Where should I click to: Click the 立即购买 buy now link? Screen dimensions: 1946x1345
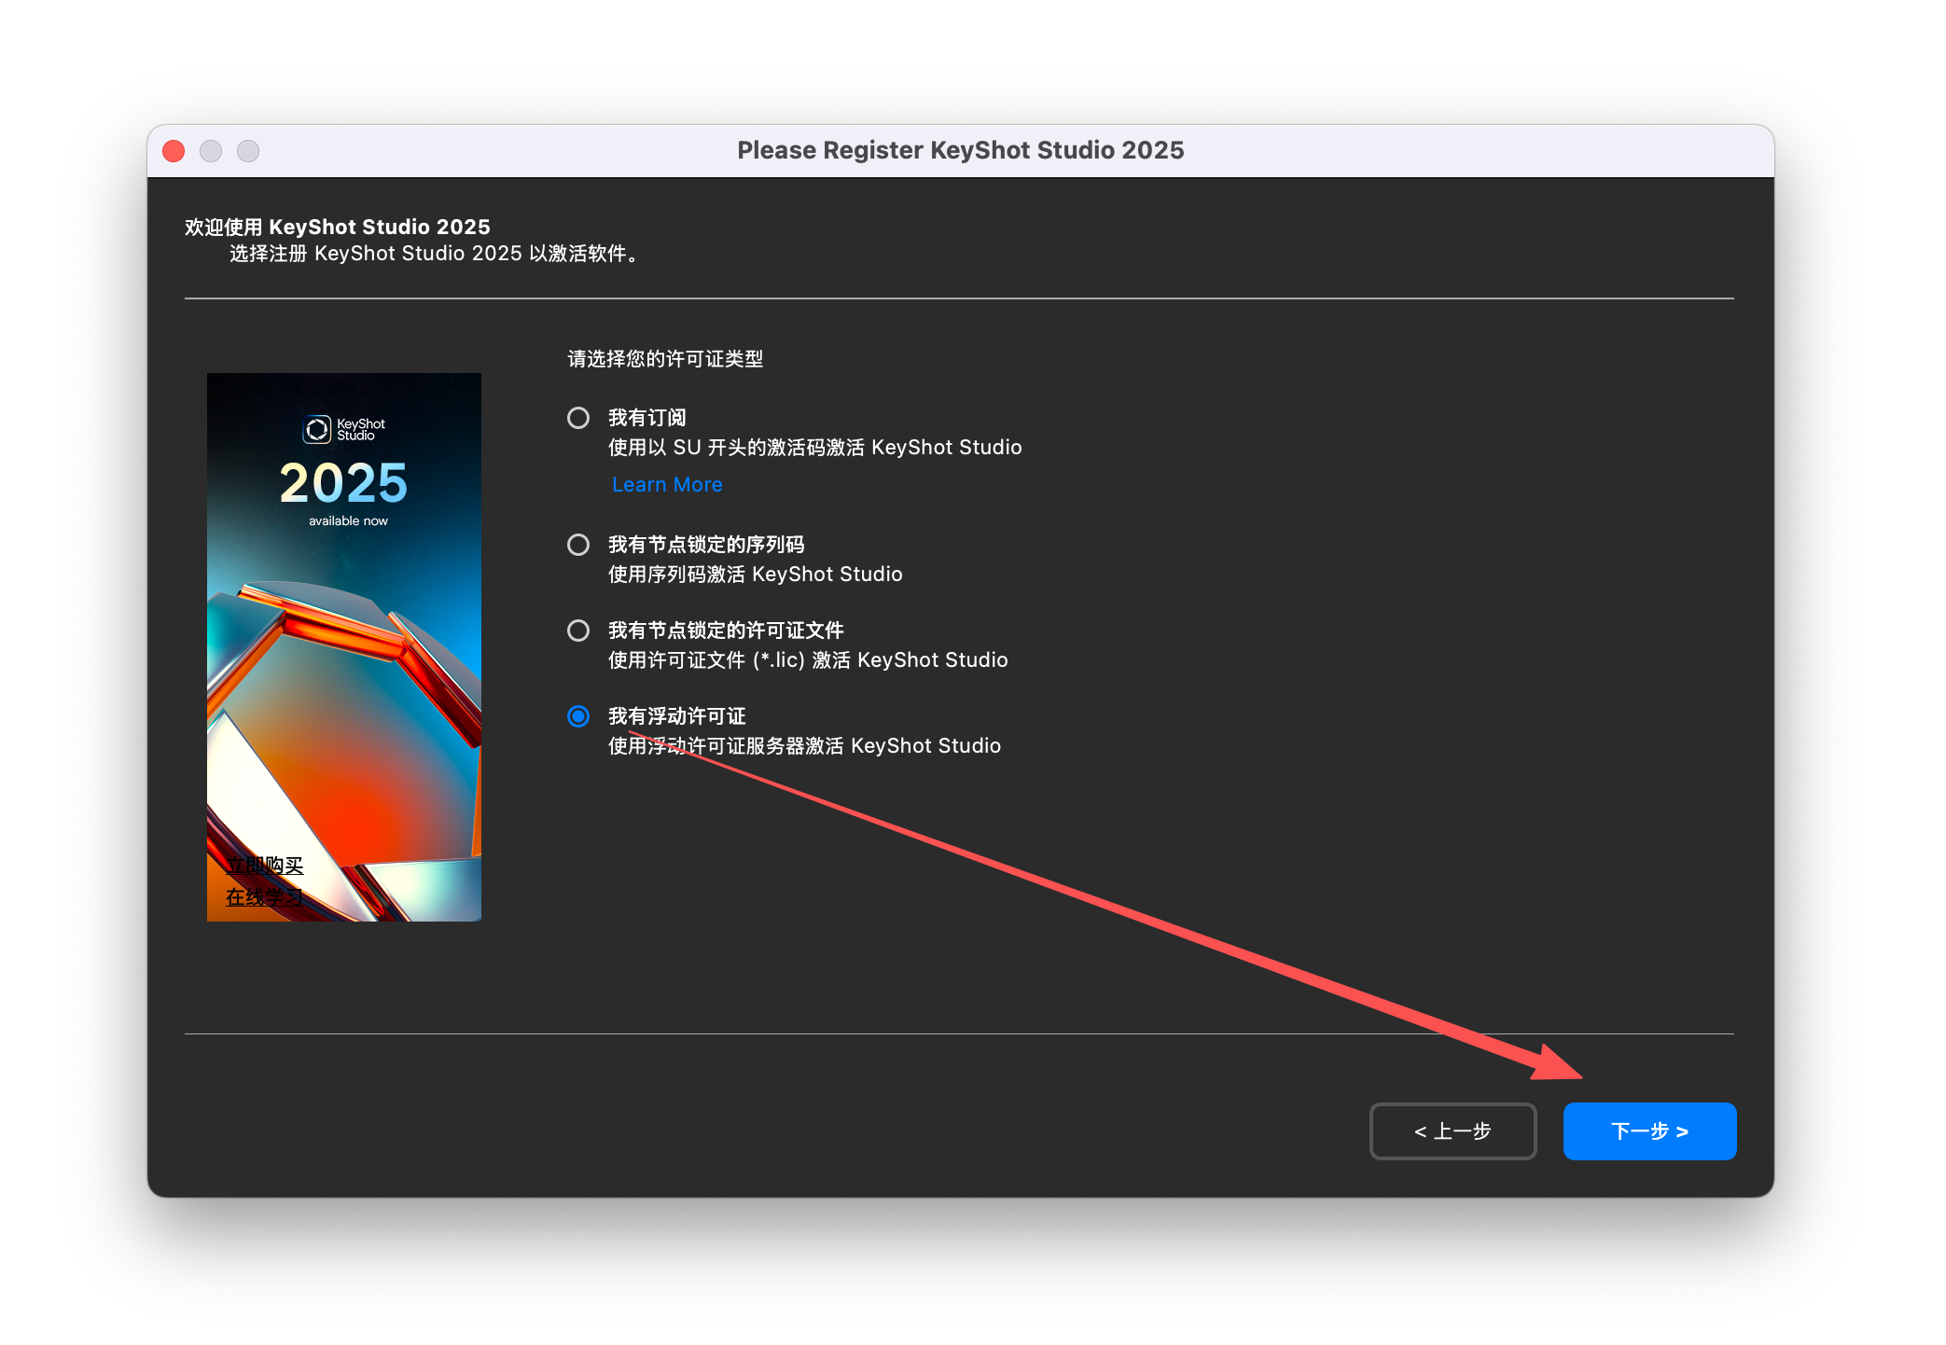[x=265, y=866]
